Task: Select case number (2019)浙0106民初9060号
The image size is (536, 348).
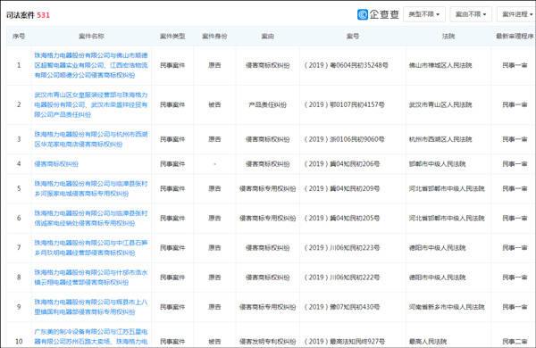Action: point(344,139)
